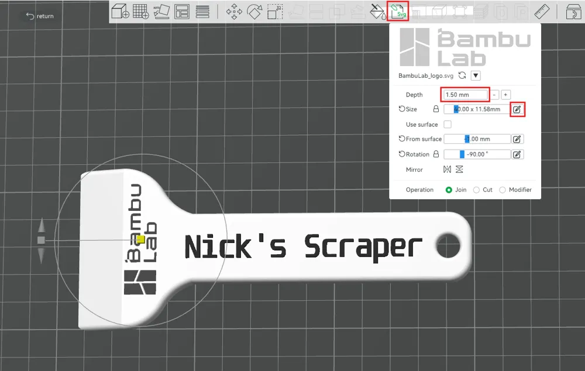Enable the Use surface checkbox
This screenshot has height=371, width=585.
(x=448, y=124)
